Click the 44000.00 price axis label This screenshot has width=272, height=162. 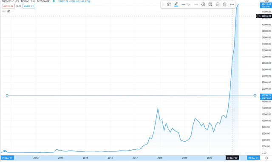coord(266,12)
